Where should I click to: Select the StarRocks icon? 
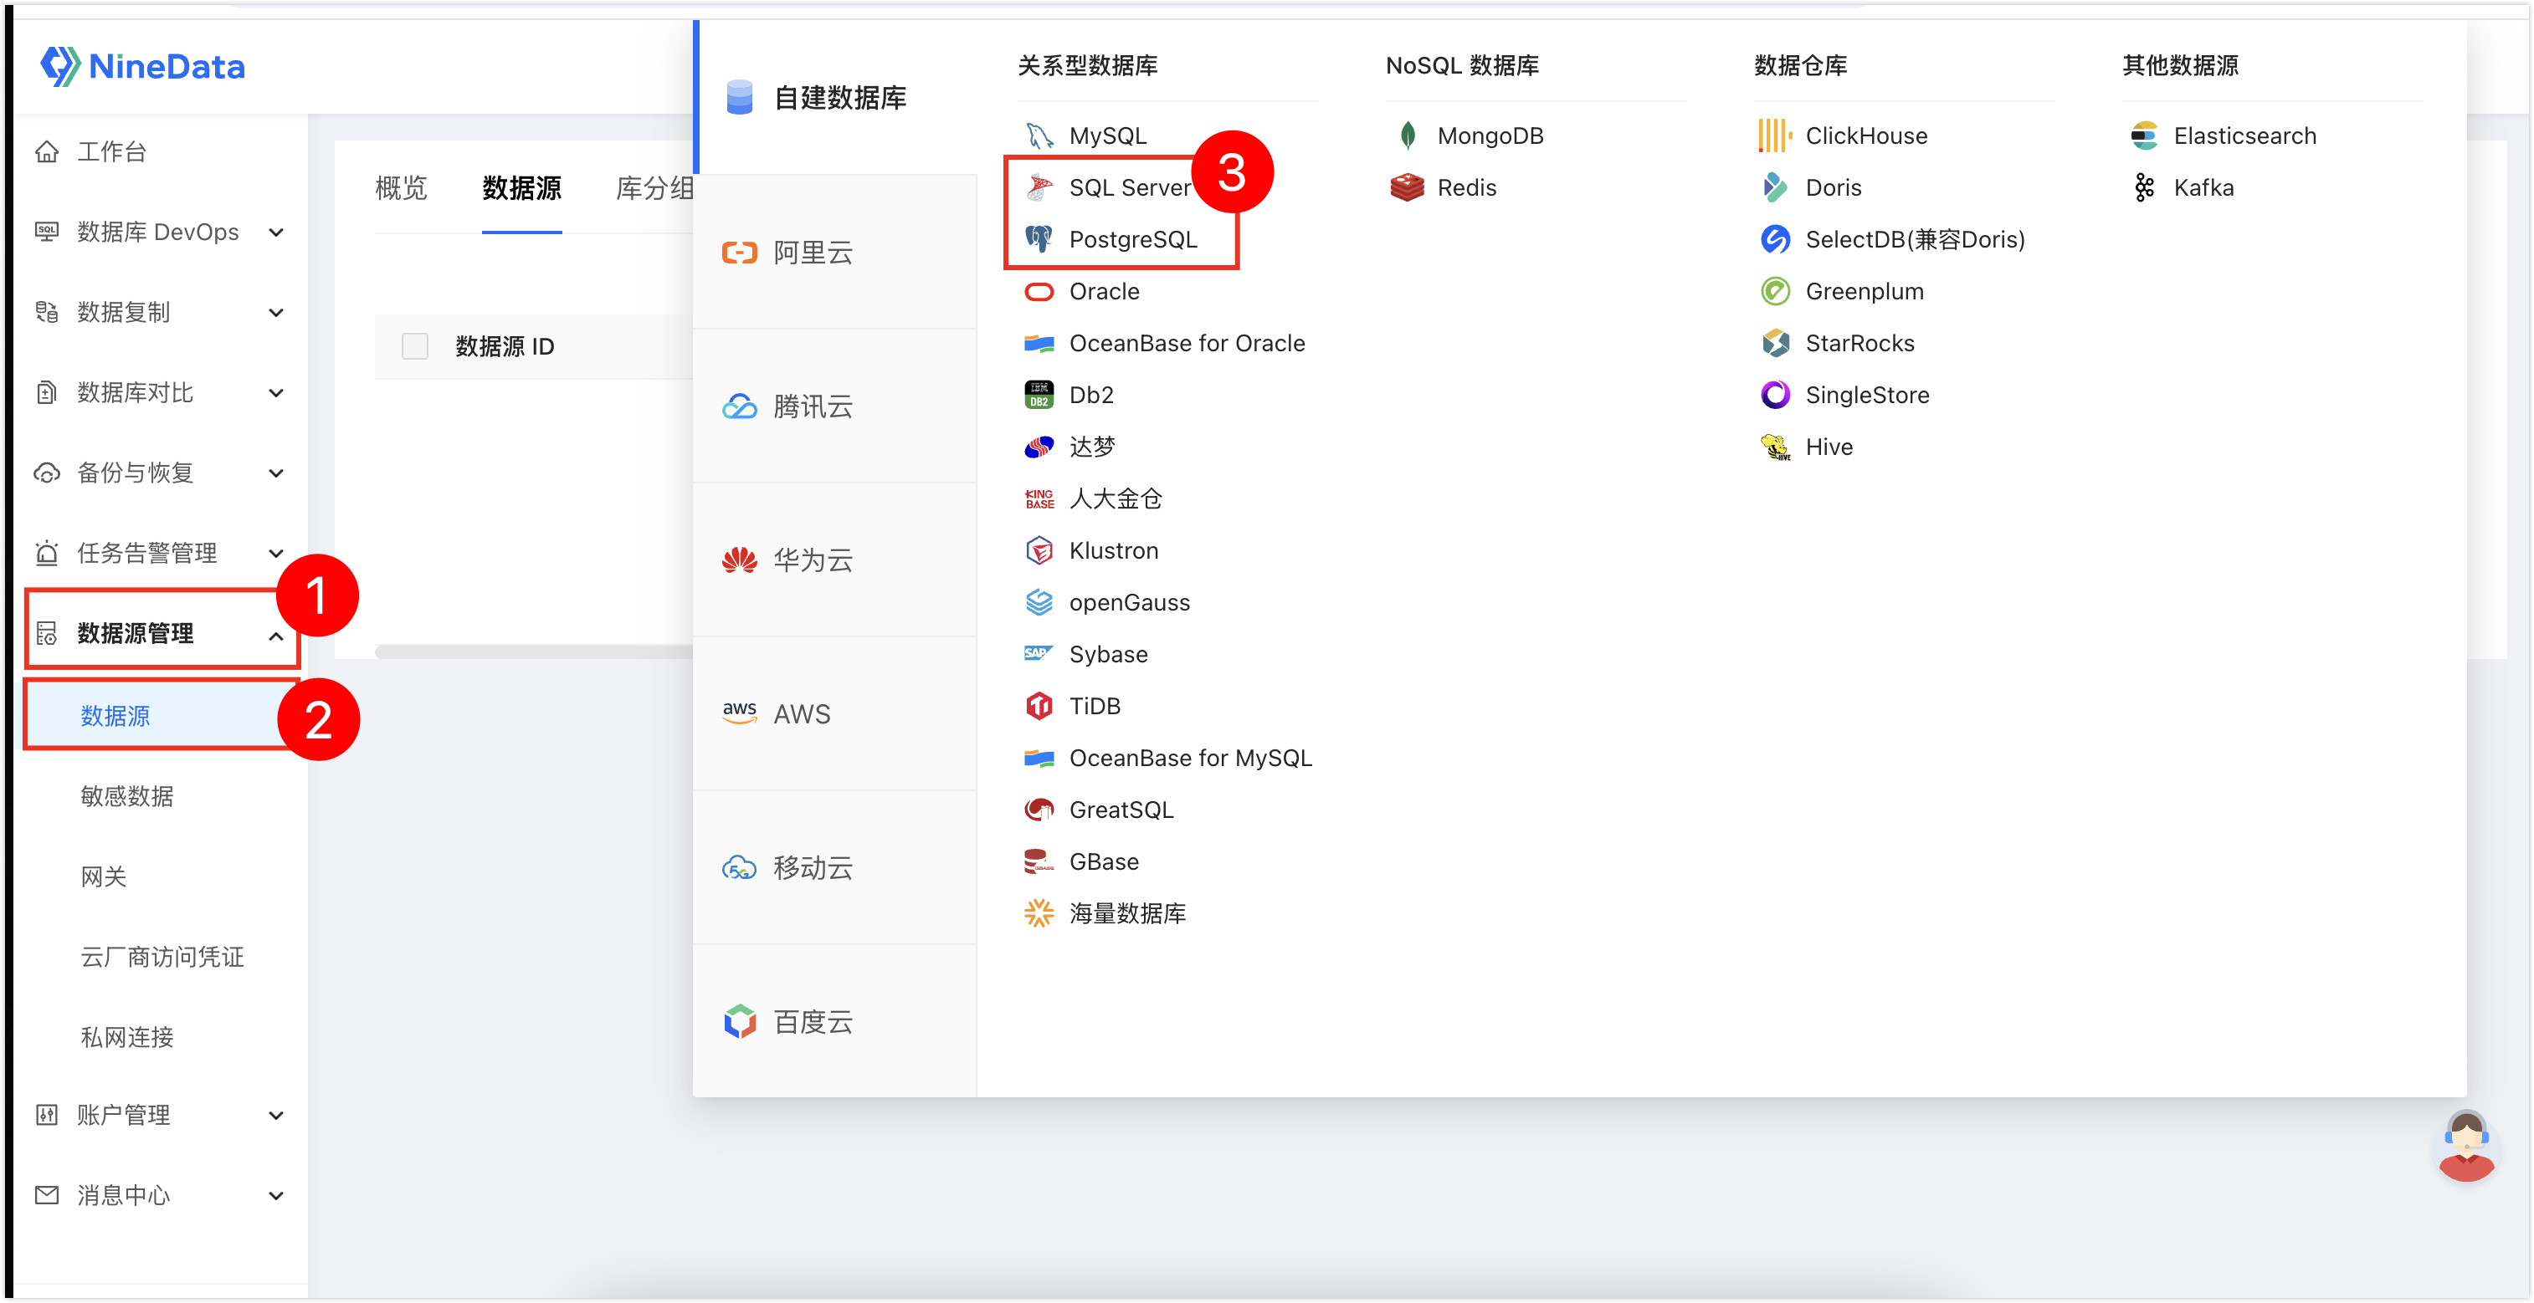(1776, 343)
